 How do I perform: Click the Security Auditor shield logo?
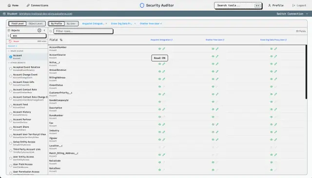pyautogui.click(x=142, y=5)
